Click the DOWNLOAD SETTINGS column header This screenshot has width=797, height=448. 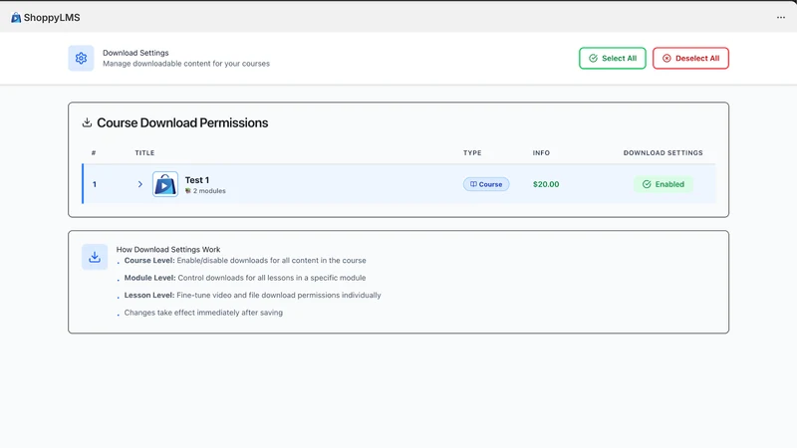[663, 153]
